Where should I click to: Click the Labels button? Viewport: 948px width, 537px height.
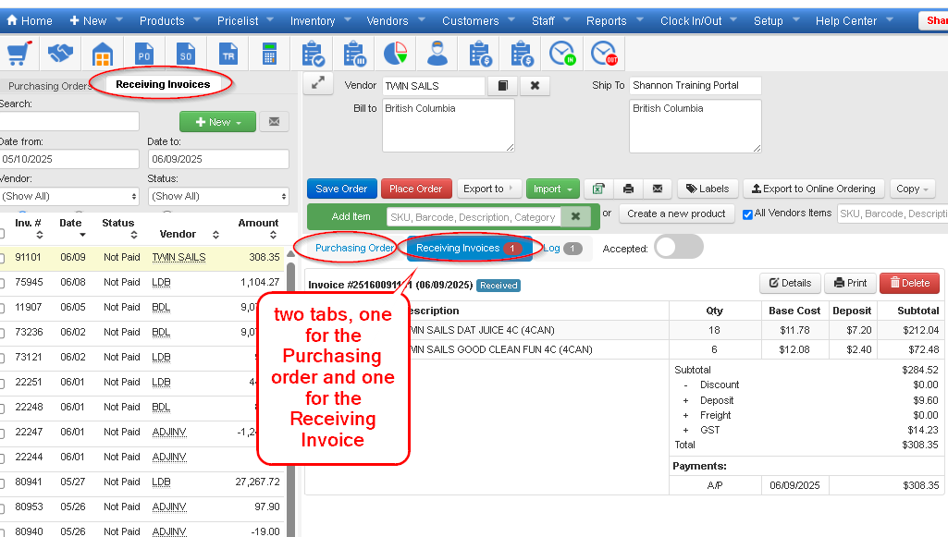tap(708, 189)
